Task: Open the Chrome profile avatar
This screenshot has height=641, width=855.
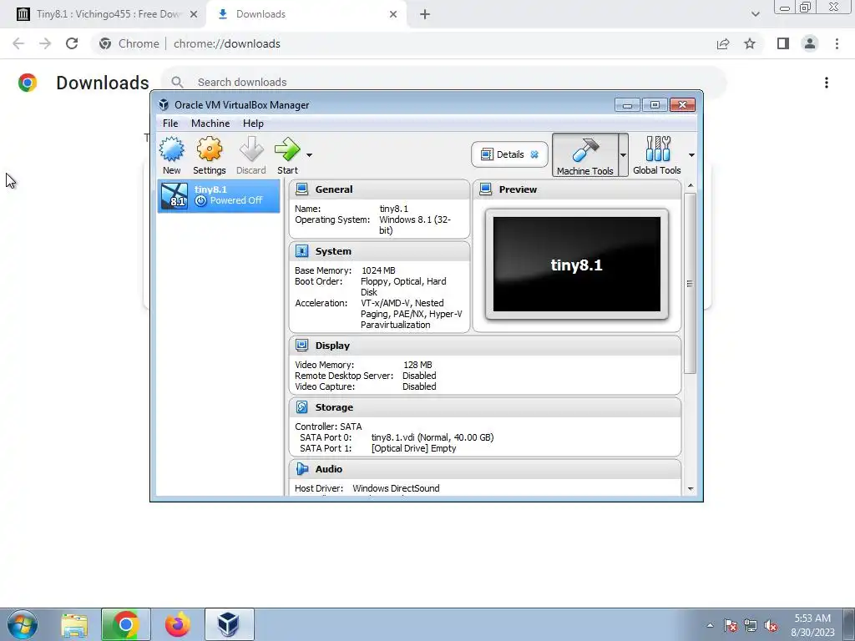Action: pos(810,43)
